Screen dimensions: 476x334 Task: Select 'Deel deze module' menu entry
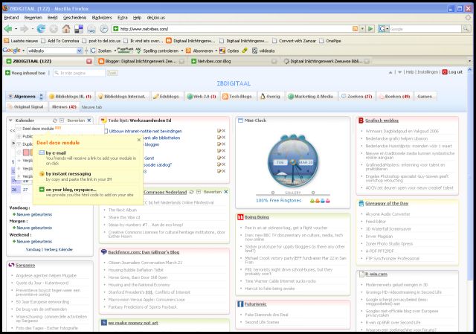click(x=38, y=129)
